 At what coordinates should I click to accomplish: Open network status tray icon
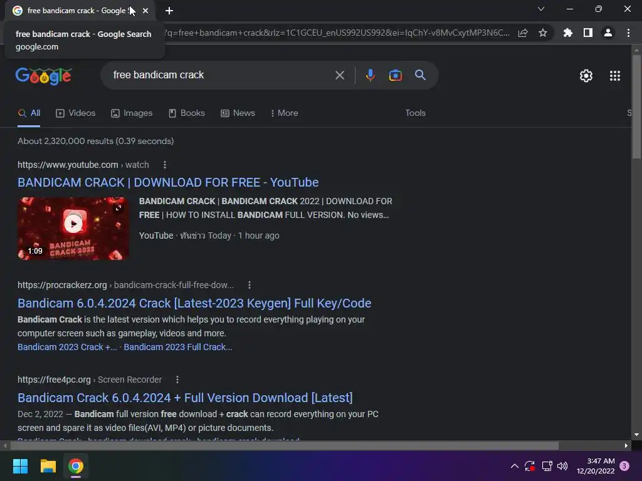tap(547, 466)
